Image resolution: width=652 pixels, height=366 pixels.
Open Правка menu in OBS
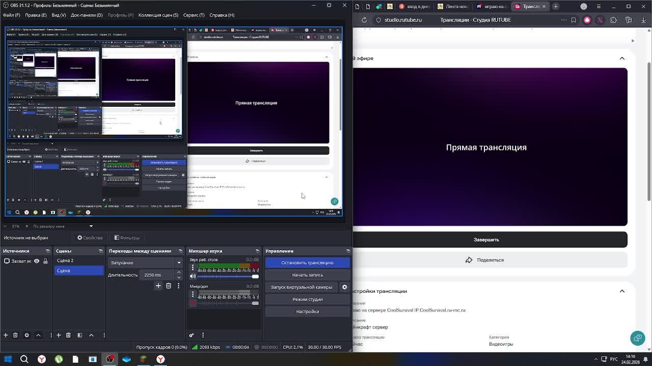point(36,15)
